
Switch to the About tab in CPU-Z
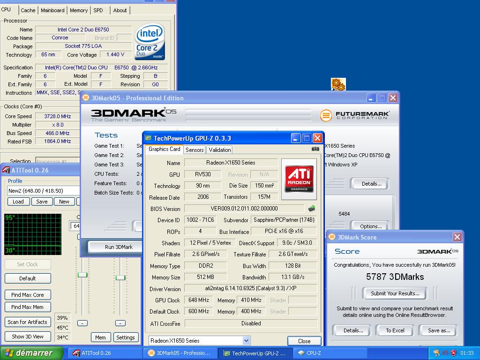120,10
